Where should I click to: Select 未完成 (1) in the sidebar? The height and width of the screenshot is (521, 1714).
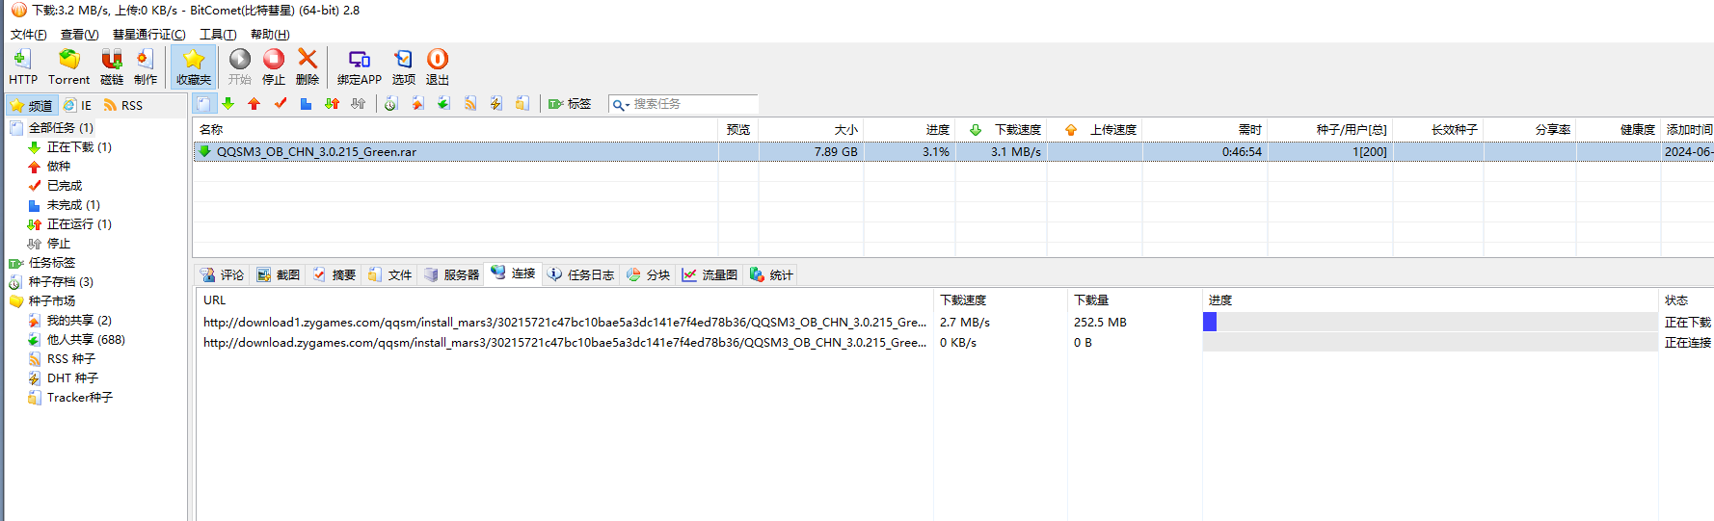[x=73, y=205]
